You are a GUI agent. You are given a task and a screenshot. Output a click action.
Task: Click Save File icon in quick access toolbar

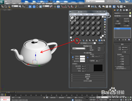[x=11, y=1]
